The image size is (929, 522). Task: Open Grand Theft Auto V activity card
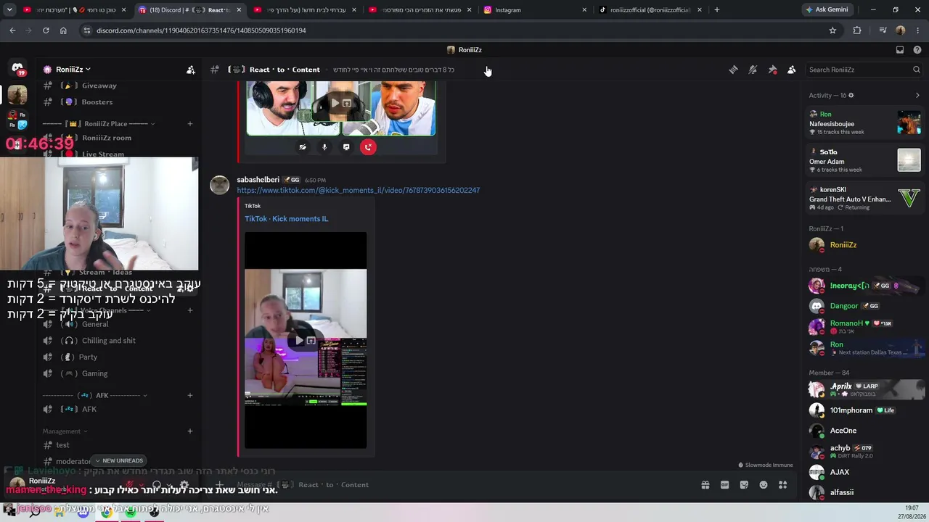(x=864, y=198)
